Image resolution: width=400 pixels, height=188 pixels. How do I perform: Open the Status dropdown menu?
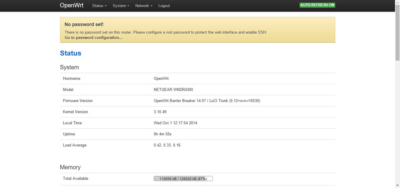click(x=99, y=6)
